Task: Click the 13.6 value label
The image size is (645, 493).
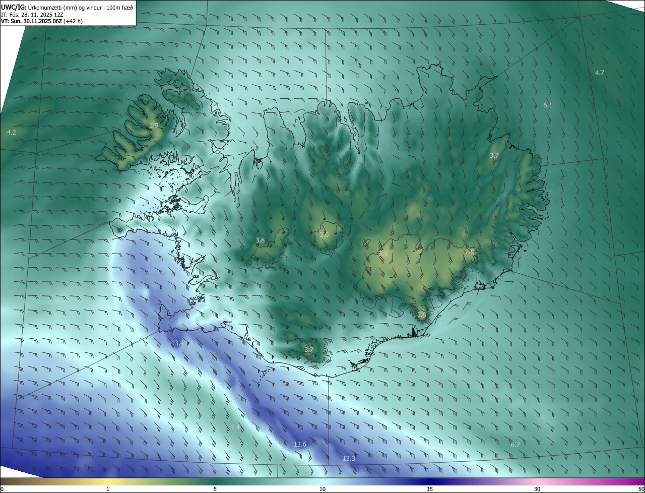Action: tap(300, 444)
